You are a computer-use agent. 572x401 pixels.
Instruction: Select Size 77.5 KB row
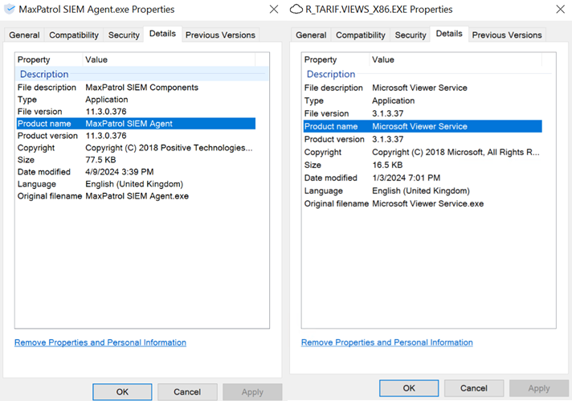point(136,160)
